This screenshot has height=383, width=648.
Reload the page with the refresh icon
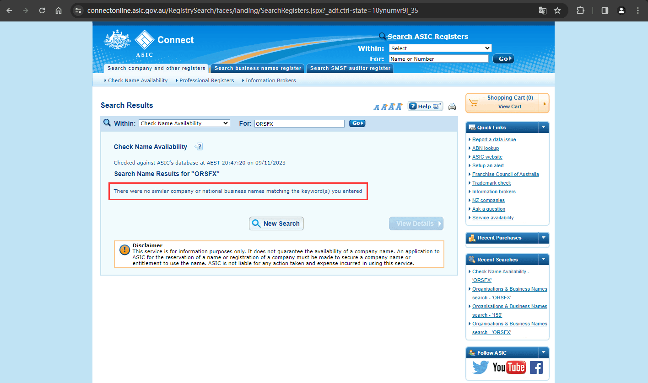point(42,10)
